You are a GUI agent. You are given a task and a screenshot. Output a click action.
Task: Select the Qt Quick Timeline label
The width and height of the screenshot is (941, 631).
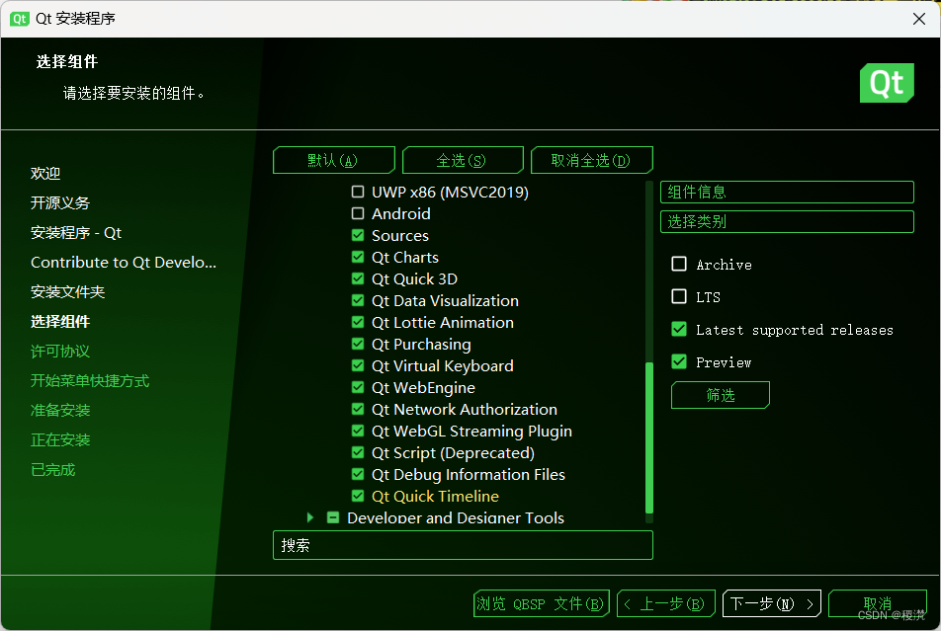coord(435,496)
